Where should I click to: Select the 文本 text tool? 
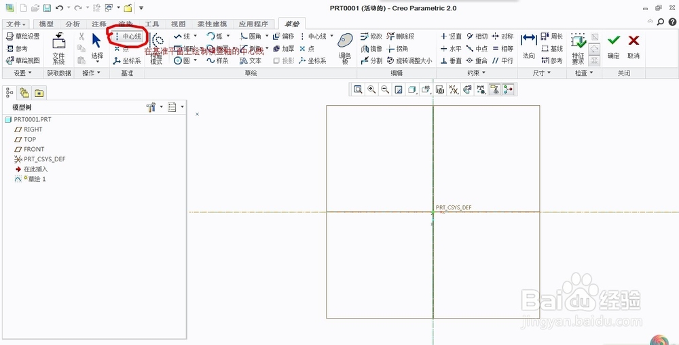[251, 61]
